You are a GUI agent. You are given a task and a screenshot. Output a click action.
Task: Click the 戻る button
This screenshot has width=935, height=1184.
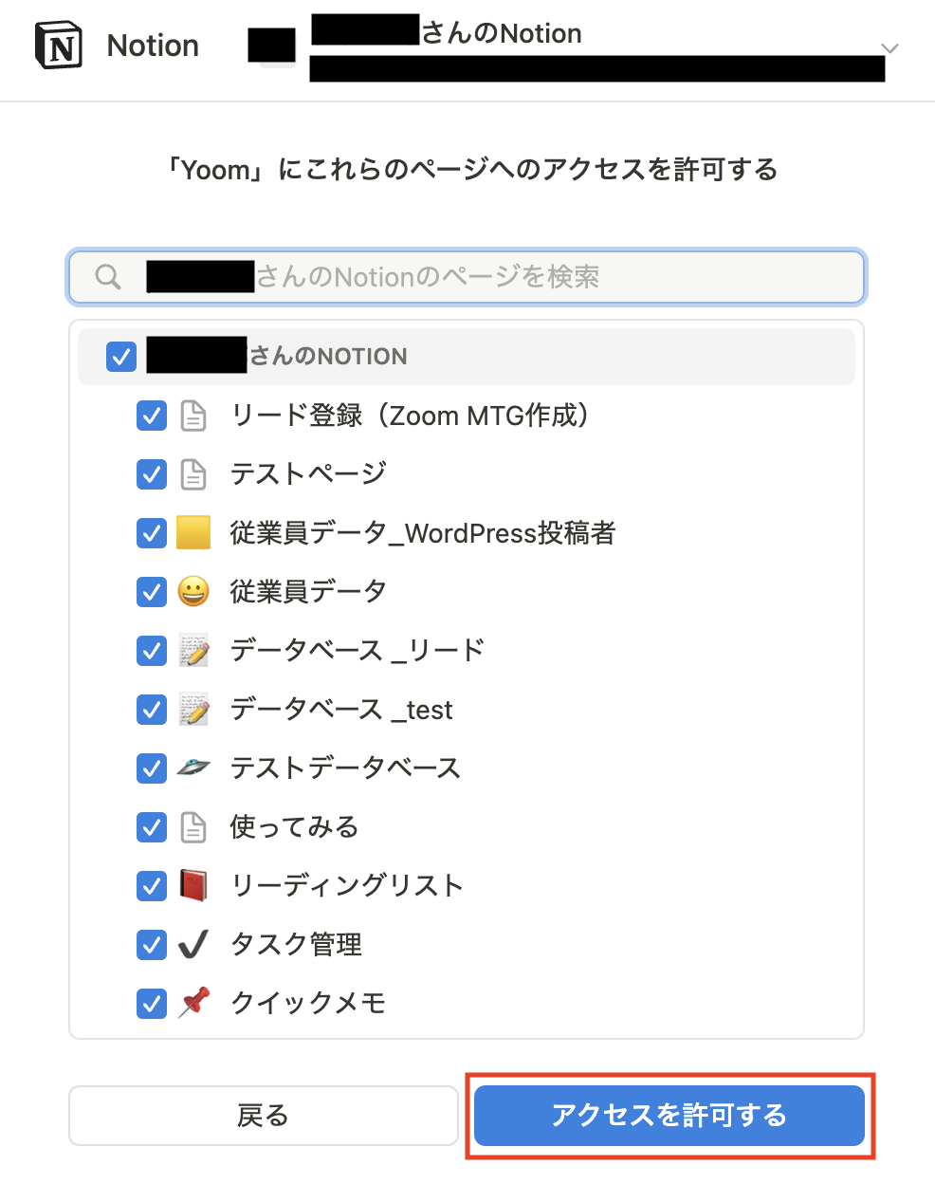click(x=264, y=1116)
